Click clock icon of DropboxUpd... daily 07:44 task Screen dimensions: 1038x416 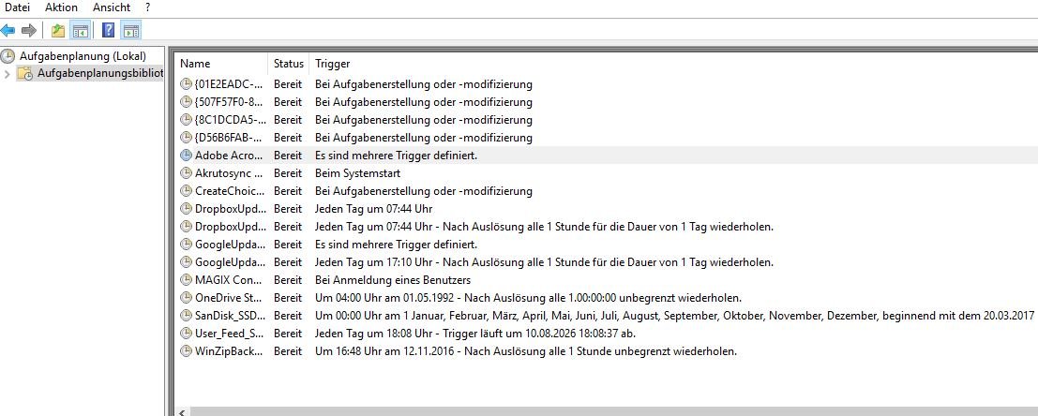tap(186, 209)
